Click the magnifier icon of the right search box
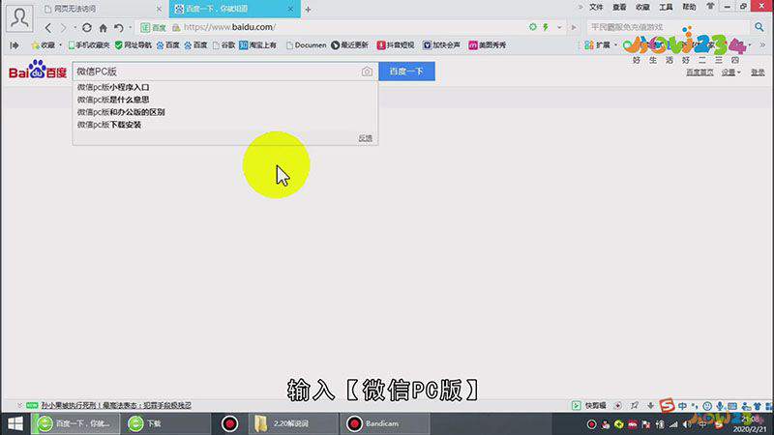The width and height of the screenshot is (774, 435). pyautogui.click(x=759, y=27)
